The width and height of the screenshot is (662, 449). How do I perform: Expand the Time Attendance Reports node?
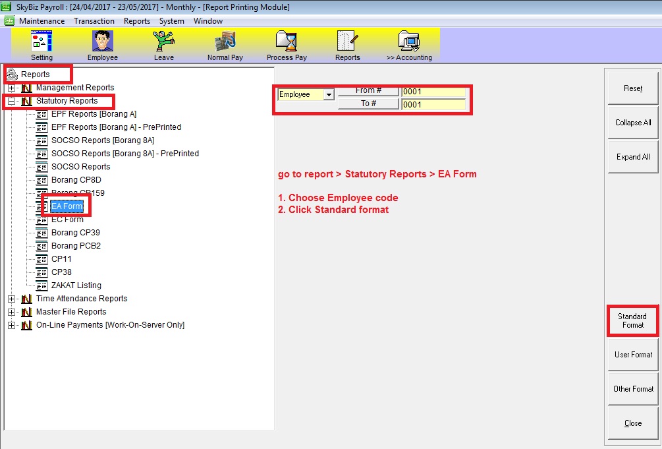[x=11, y=299]
